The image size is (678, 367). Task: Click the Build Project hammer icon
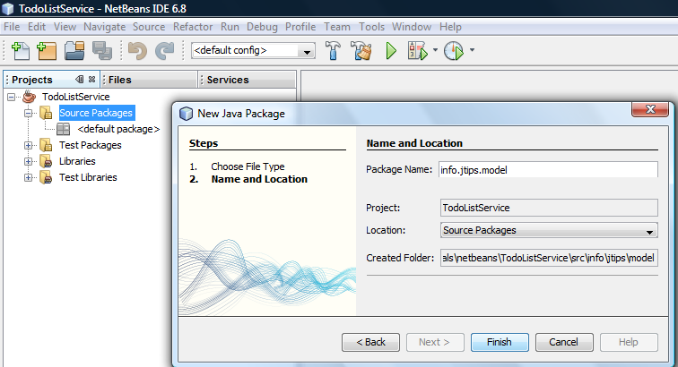[x=333, y=50]
